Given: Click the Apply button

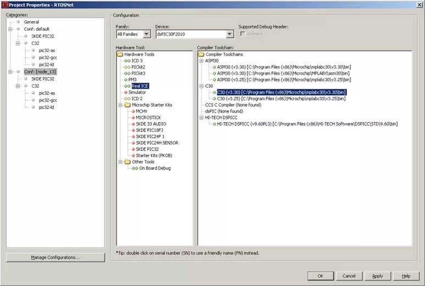Looking at the screenshot, I should point(377,276).
